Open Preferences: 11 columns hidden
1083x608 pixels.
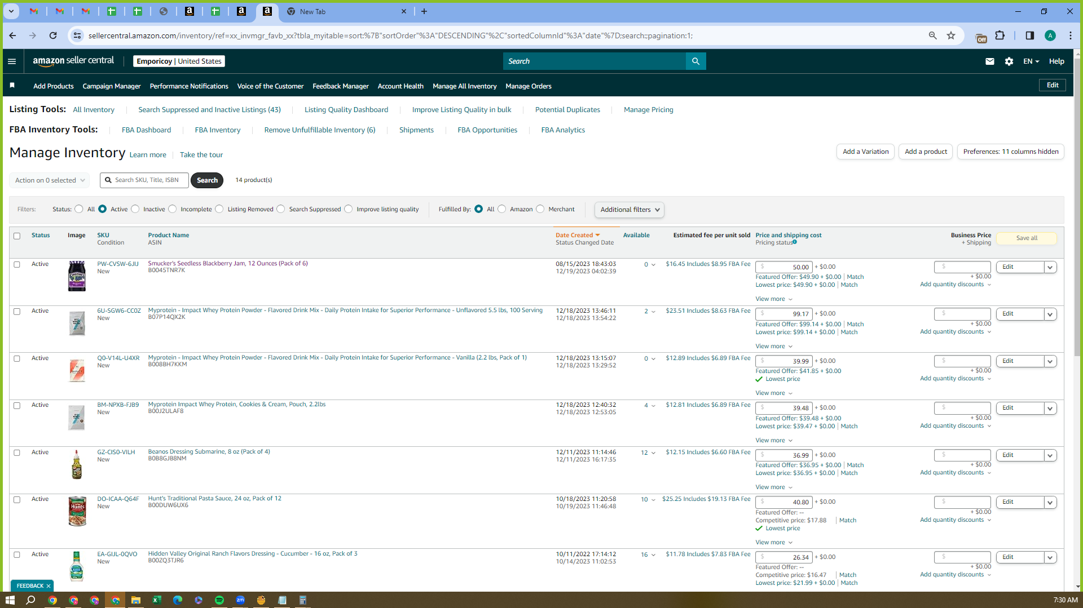pyautogui.click(x=1010, y=152)
